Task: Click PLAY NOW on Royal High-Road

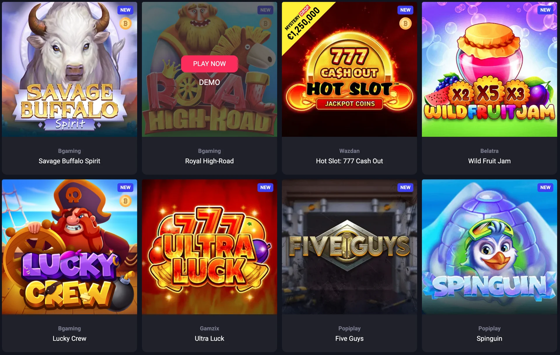Action: point(209,64)
